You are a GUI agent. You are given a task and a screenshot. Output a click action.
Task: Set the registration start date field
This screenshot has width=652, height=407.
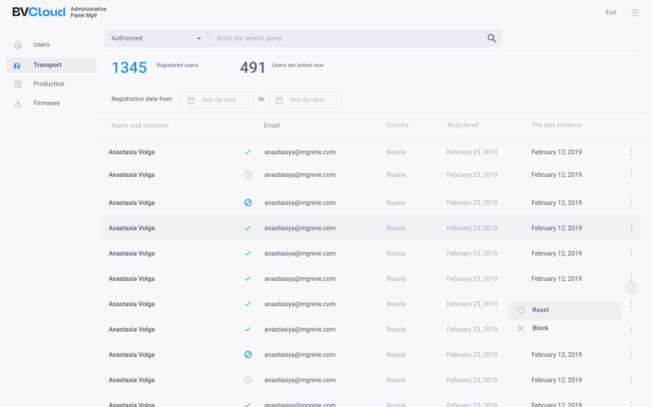pyautogui.click(x=217, y=100)
